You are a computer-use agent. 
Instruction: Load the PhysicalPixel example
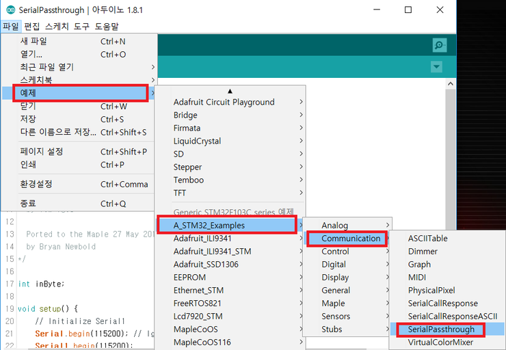tap(448, 290)
